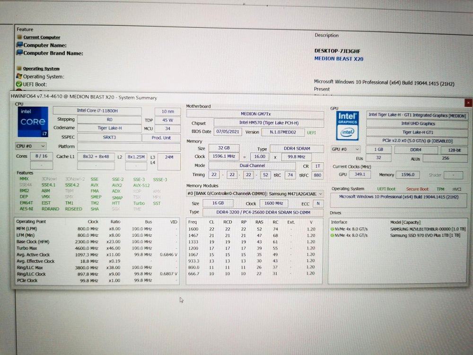Viewport: 473px width, 355px height.
Task: Select the 666.7 frequency timing row
Action: [x=254, y=274]
